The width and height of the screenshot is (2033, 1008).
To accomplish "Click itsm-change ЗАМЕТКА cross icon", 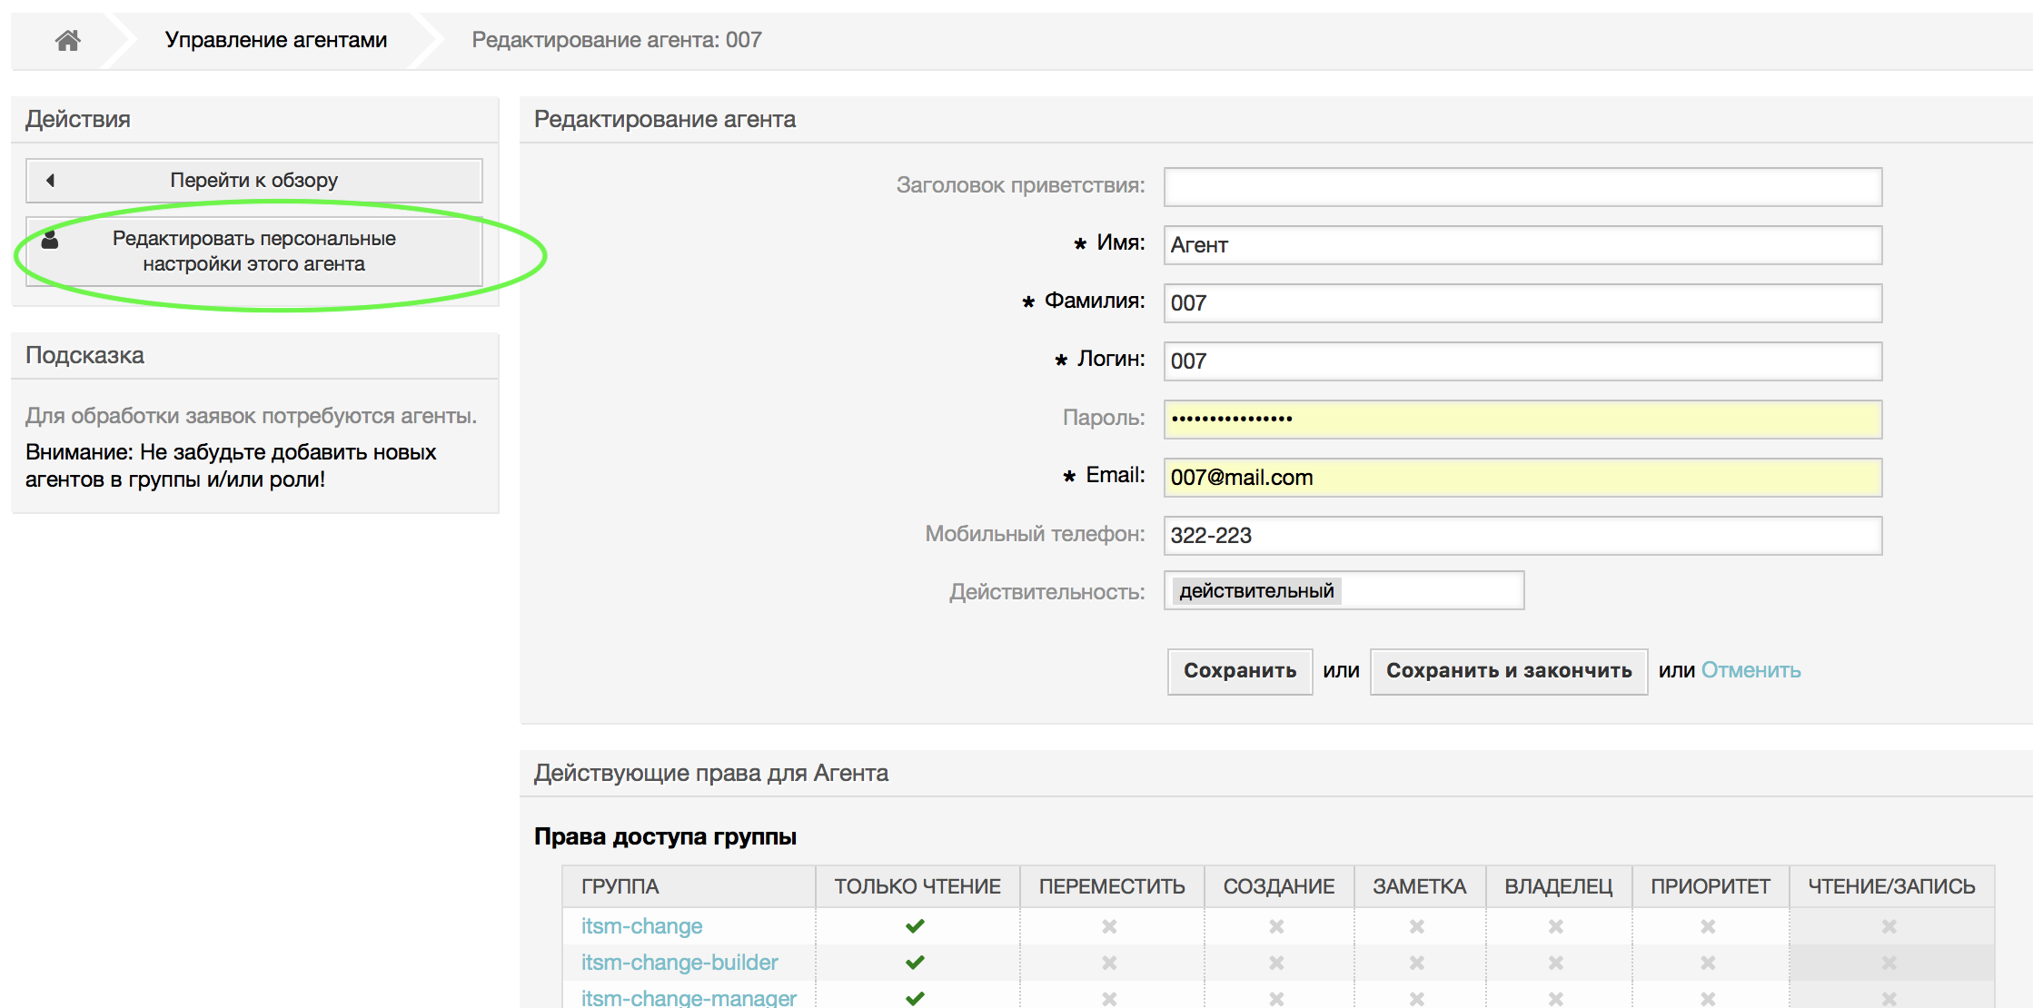I will tap(1416, 926).
